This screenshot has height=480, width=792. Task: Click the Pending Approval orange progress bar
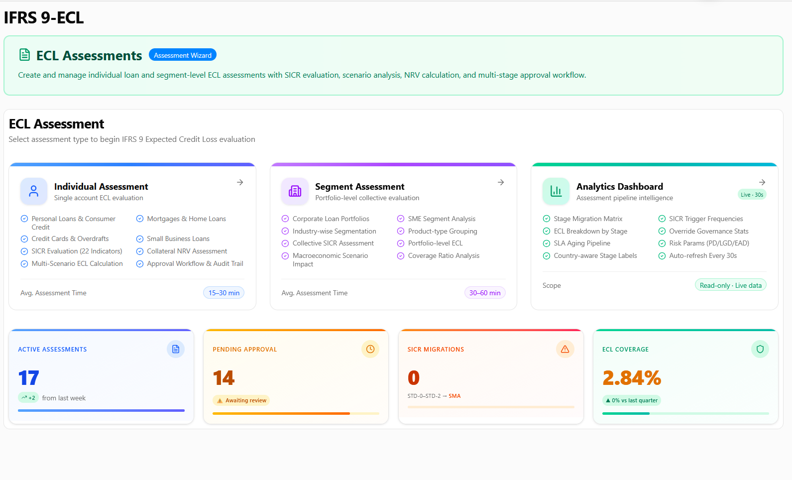click(281, 413)
